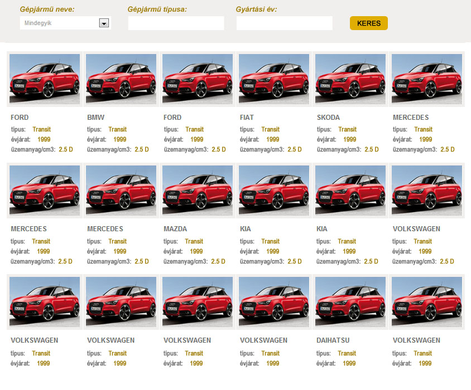
Task: Select the FIAT car photo
Action: (274, 79)
